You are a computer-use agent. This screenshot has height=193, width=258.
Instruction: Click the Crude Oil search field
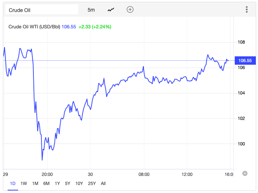coord(41,10)
